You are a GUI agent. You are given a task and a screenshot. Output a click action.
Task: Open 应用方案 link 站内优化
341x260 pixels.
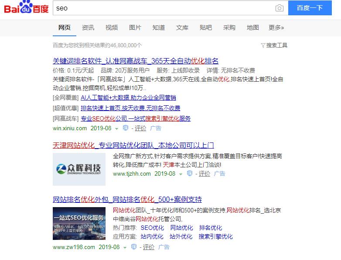click(152, 236)
